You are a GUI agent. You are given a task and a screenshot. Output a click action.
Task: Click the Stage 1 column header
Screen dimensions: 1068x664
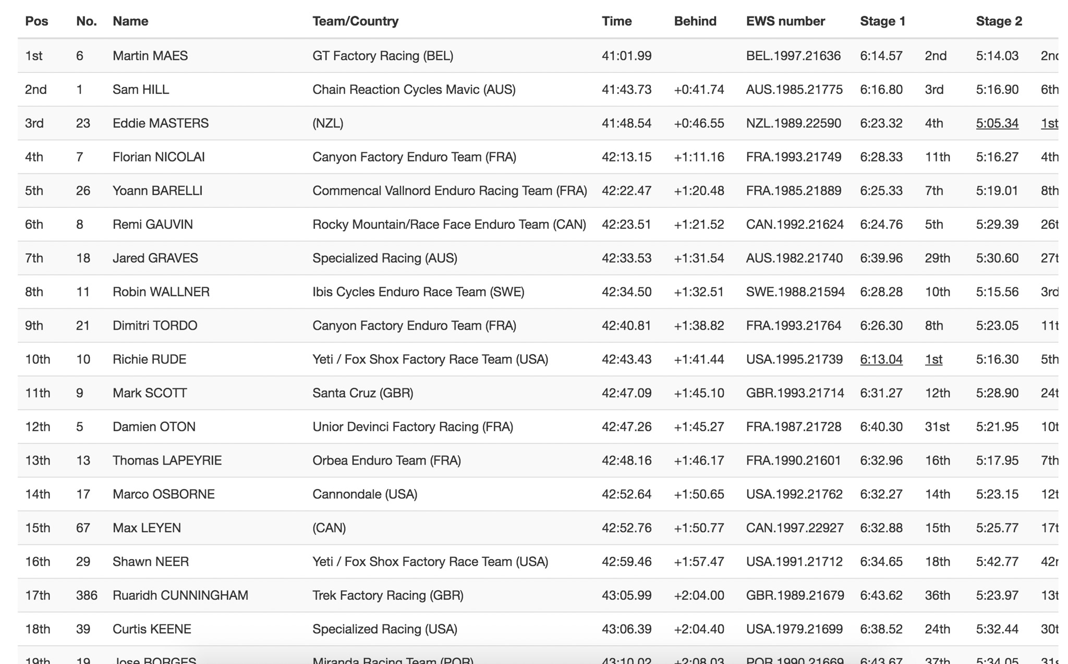[882, 21]
